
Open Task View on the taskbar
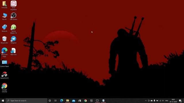[x=55, y=100]
